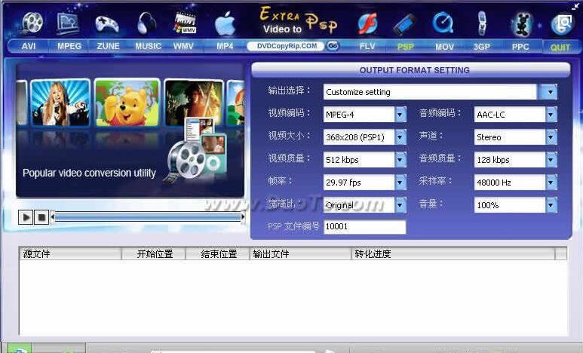Click the MPEG monitor icon

[x=68, y=23]
